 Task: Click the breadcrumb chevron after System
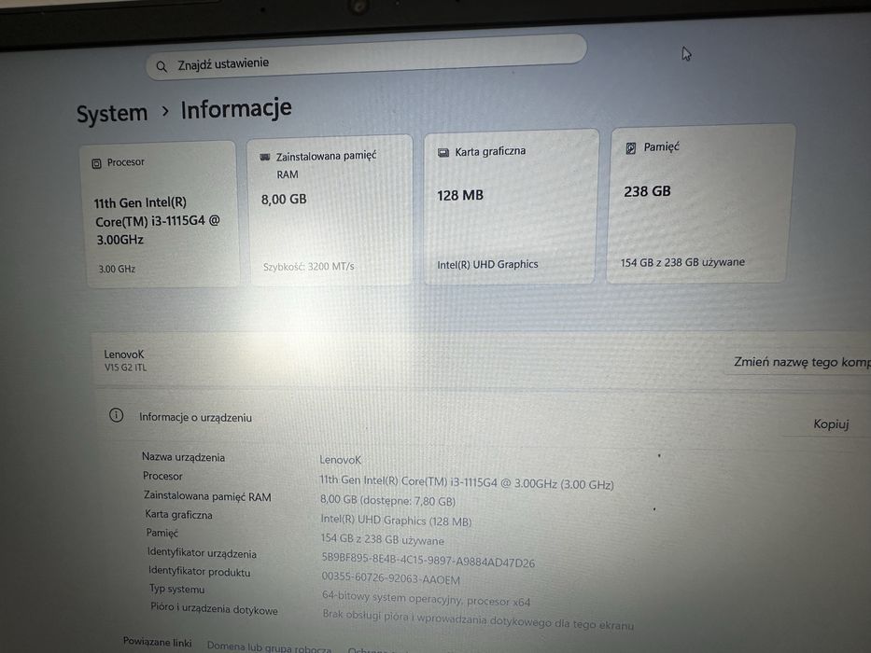tap(165, 111)
